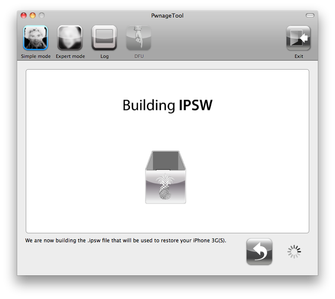Click the spinning progress indicator
Screen dimensions: 335x299
pos(294,252)
